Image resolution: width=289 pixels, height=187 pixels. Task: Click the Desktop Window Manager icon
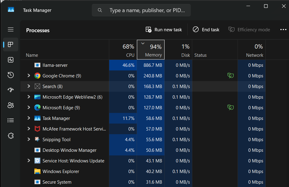click(x=37, y=150)
